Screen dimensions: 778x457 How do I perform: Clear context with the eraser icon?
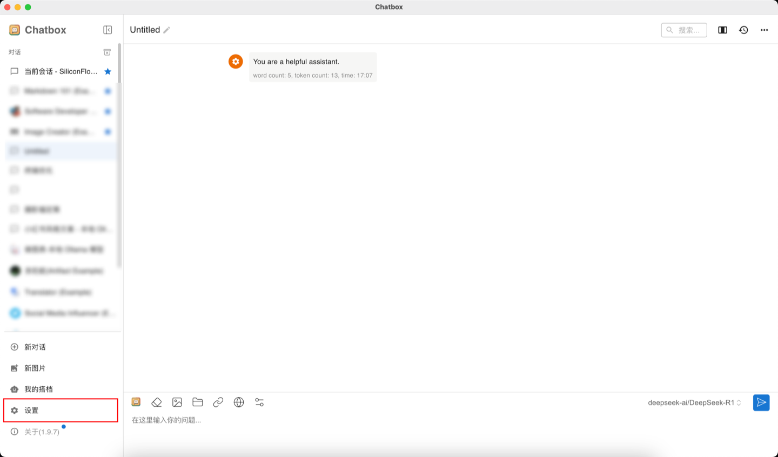pyautogui.click(x=157, y=402)
